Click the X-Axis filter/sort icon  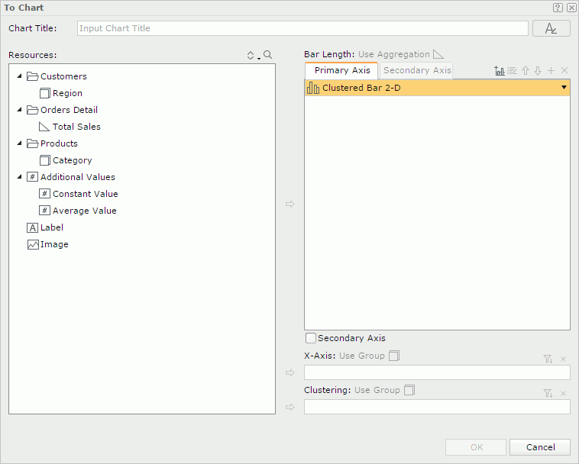548,359
